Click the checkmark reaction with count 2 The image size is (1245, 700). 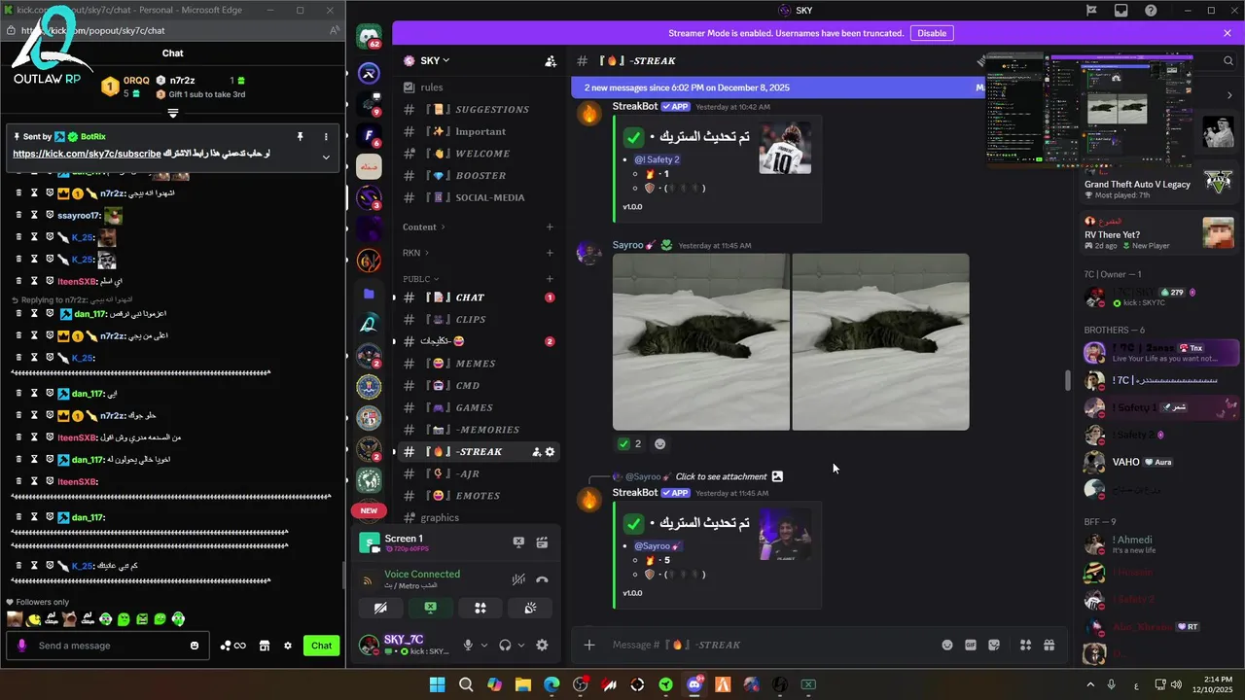tap(630, 444)
